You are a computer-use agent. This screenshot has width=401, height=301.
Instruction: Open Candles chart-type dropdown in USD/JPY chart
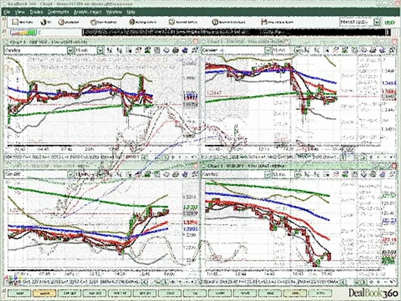(267, 175)
